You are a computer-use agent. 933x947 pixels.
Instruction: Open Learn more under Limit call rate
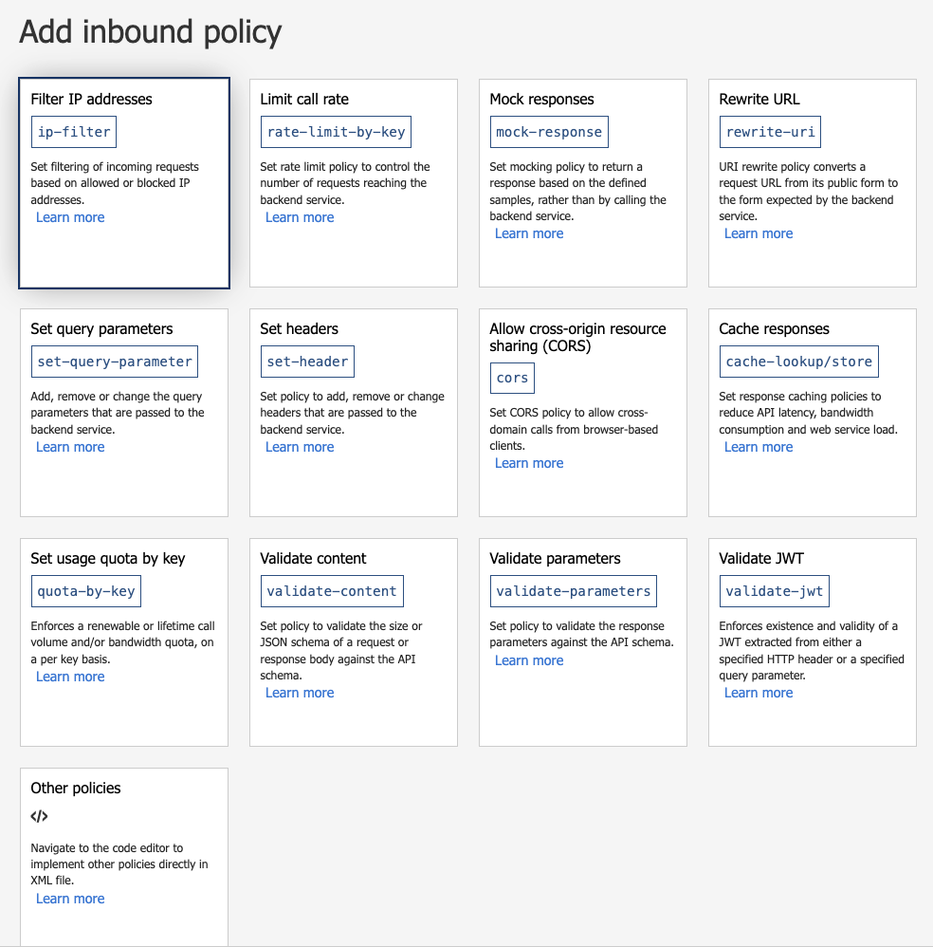point(300,217)
